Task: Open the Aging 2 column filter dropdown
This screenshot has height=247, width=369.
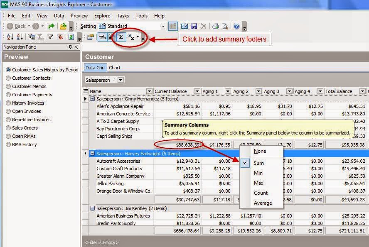Action: coord(258,91)
